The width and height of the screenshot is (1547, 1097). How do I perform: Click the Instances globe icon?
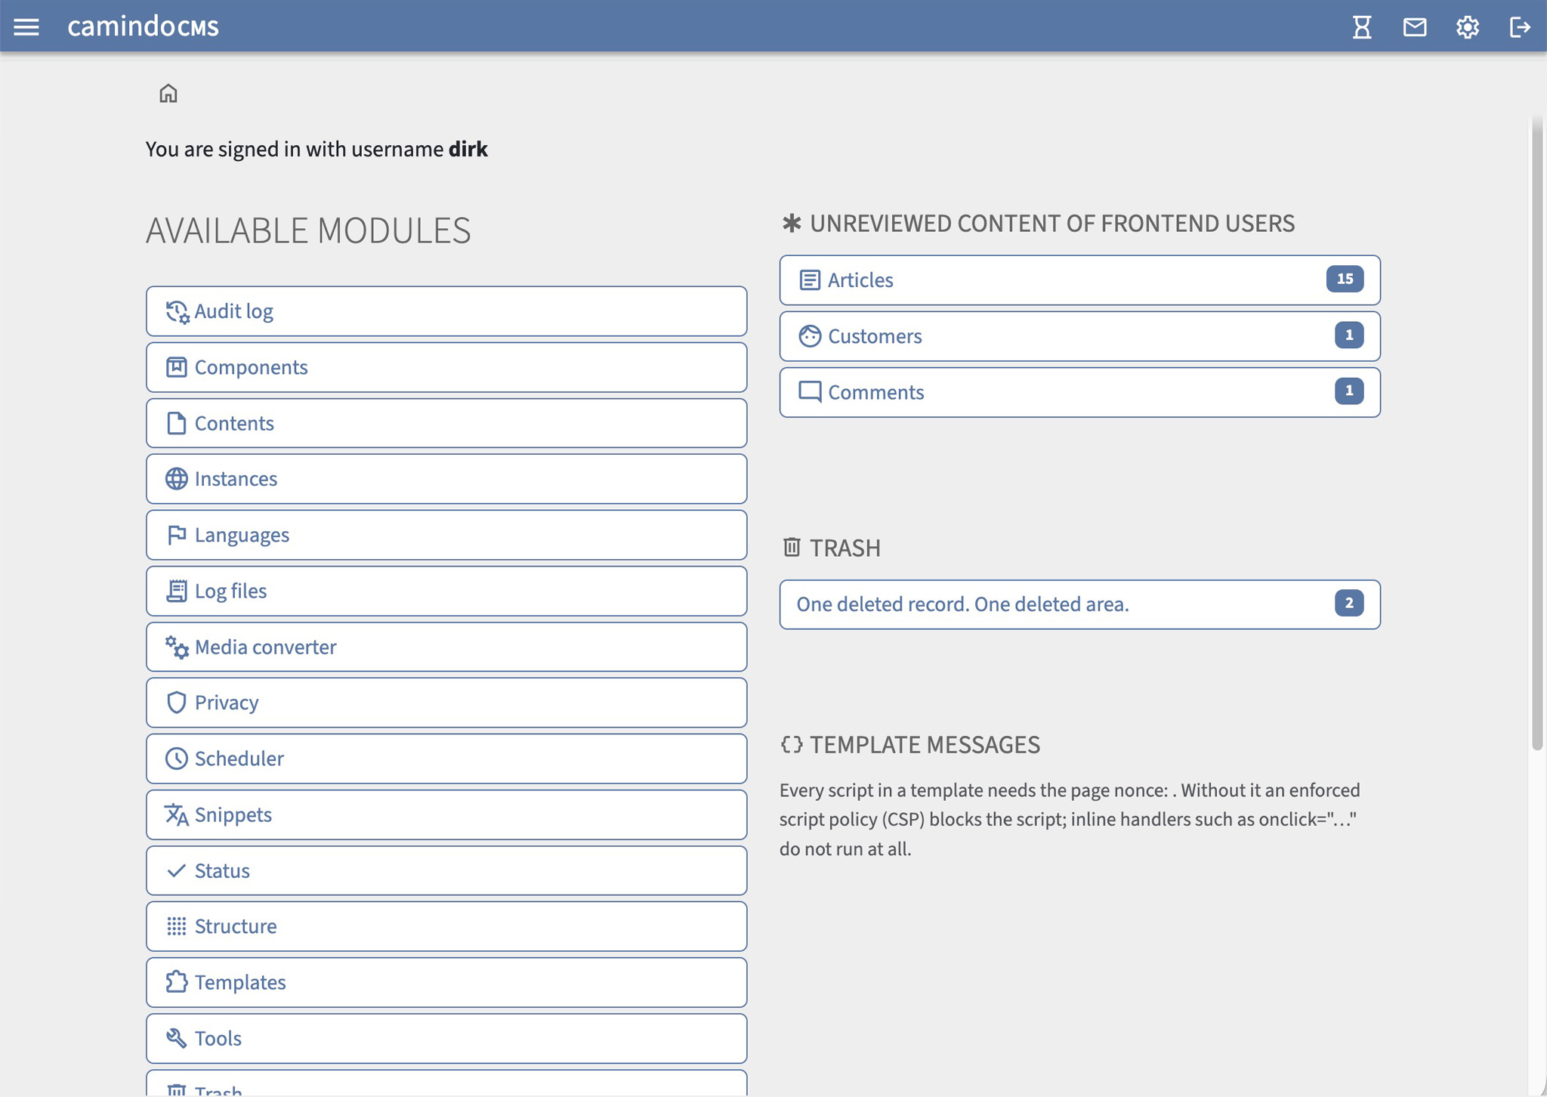(x=176, y=479)
